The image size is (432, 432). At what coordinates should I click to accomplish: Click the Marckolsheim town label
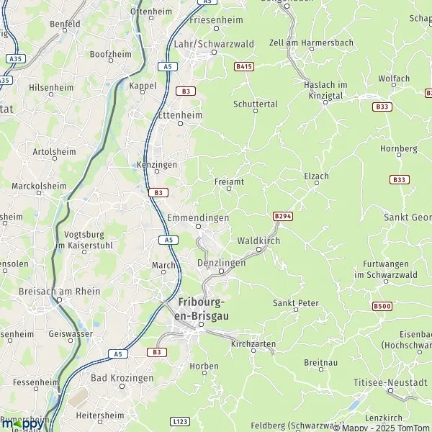point(39,186)
